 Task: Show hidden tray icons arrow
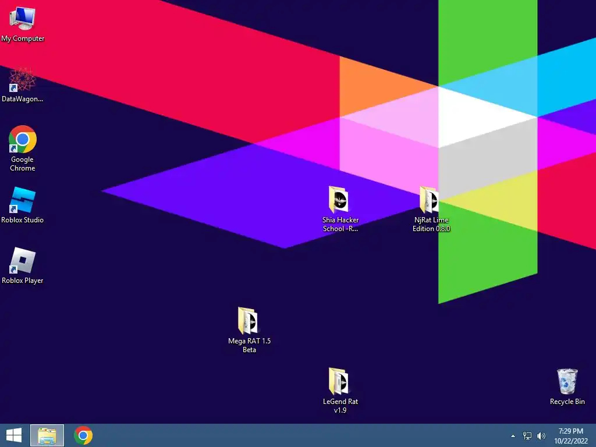point(513,436)
